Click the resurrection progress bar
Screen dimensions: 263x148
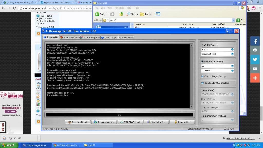point(119,115)
